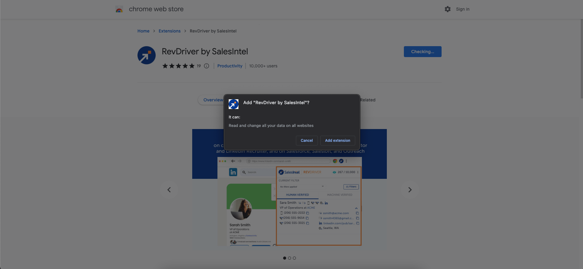Cancel the add extension dialog
This screenshot has width=583, height=269.
pos(307,141)
